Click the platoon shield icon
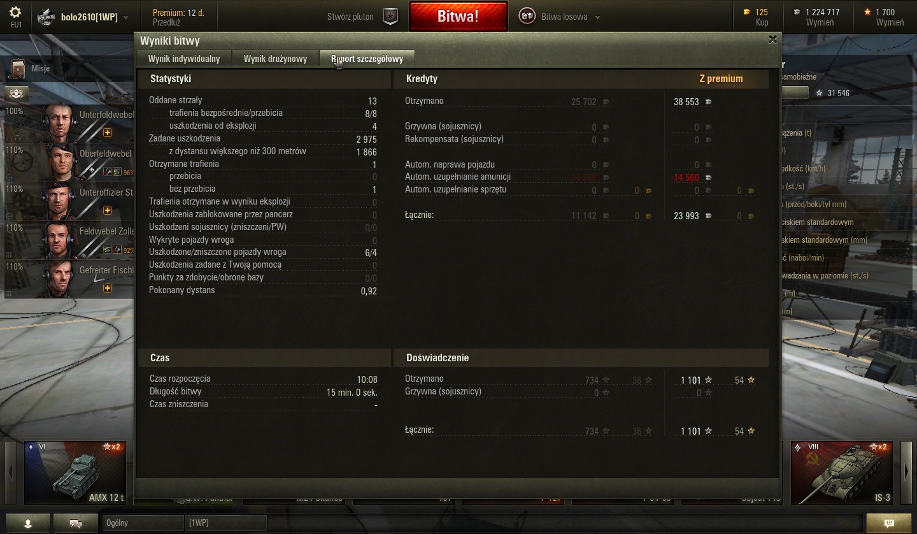Image resolution: width=917 pixels, height=534 pixels. tap(390, 17)
